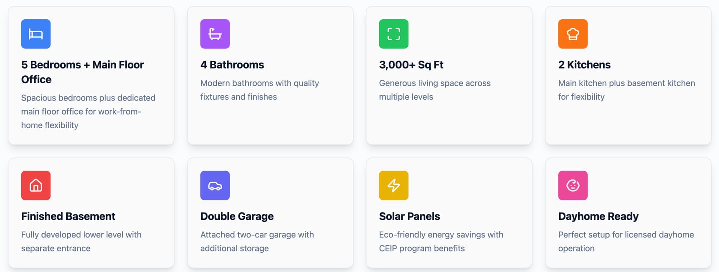Click the orange chef hat icon
This screenshot has height=272, width=719.
tap(573, 34)
